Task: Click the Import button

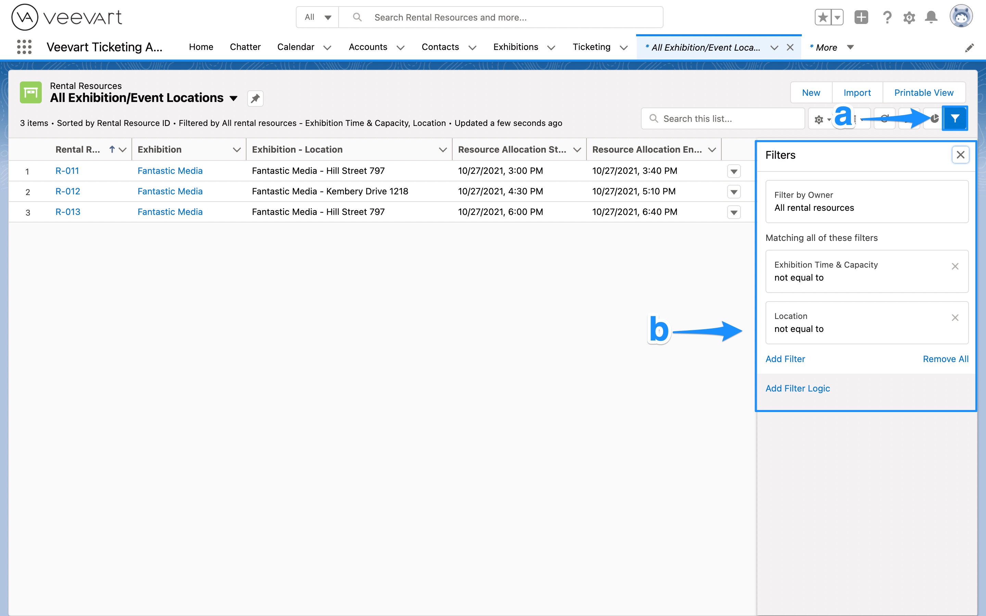Action: [857, 92]
